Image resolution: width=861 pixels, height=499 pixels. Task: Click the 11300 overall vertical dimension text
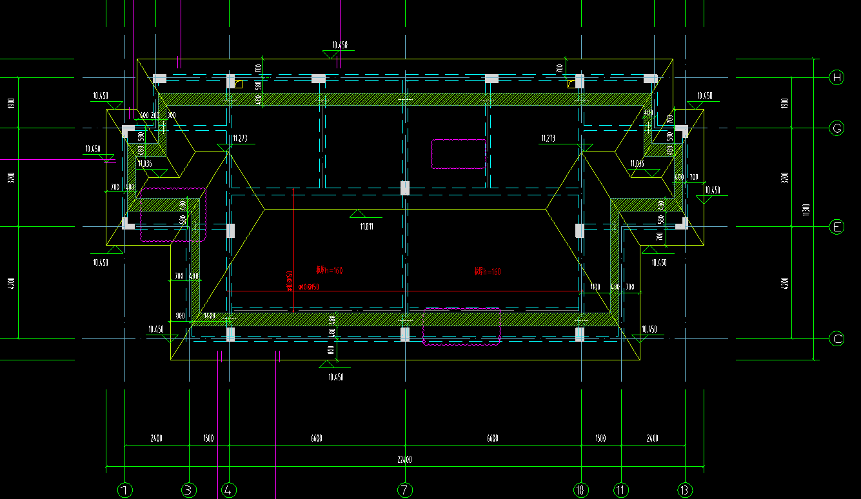(x=805, y=210)
